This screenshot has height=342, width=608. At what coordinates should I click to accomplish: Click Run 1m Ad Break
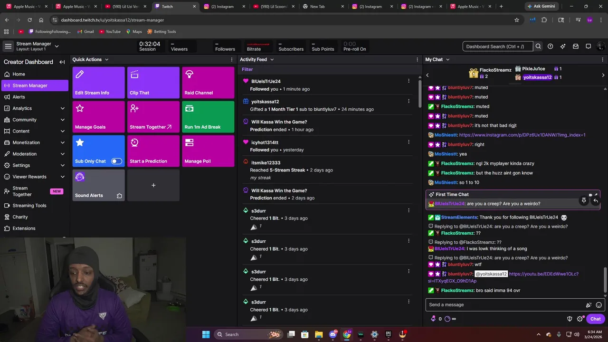pyautogui.click(x=208, y=117)
